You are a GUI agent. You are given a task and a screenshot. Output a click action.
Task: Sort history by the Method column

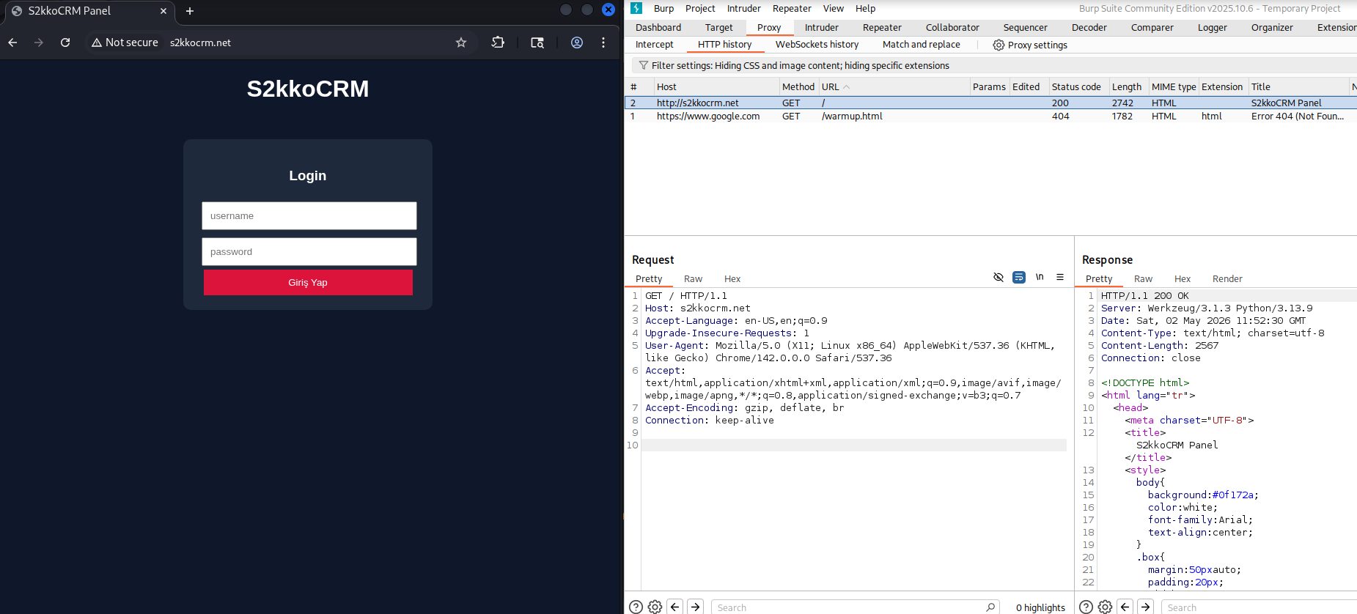(798, 86)
